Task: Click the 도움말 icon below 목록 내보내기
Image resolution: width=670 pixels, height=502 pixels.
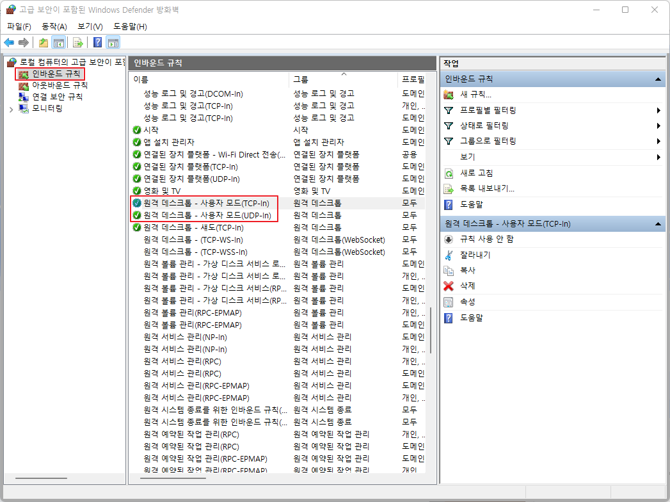Action: pyautogui.click(x=449, y=204)
